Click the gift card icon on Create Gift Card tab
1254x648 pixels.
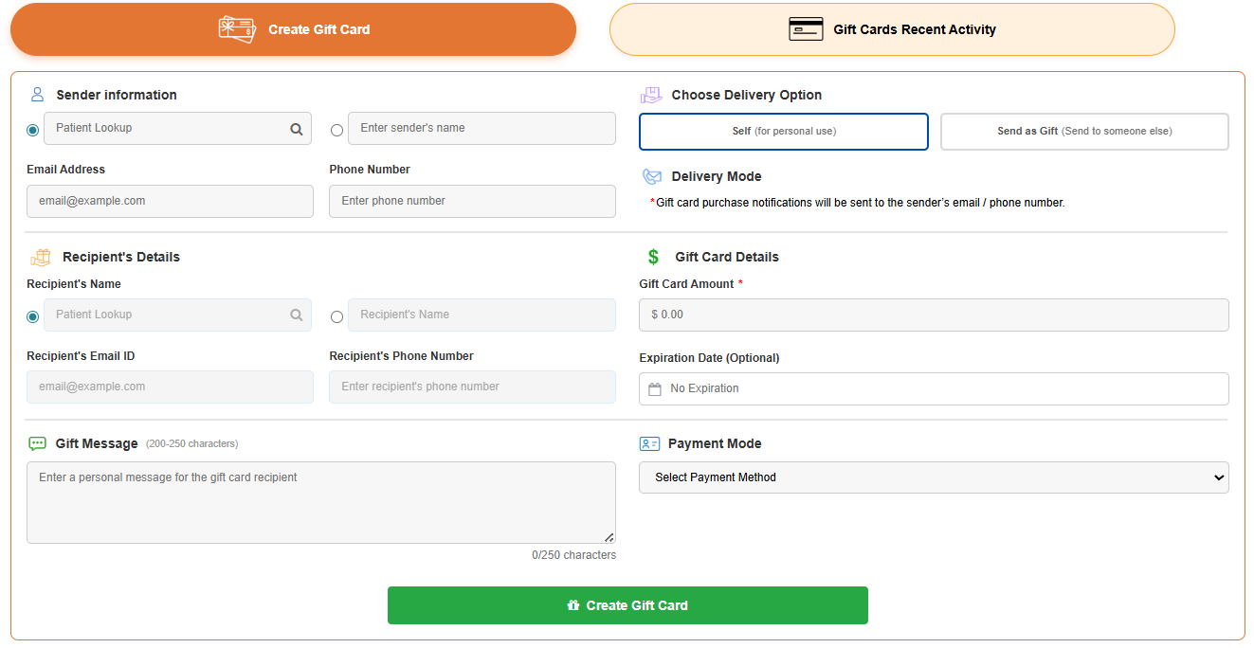tap(237, 29)
